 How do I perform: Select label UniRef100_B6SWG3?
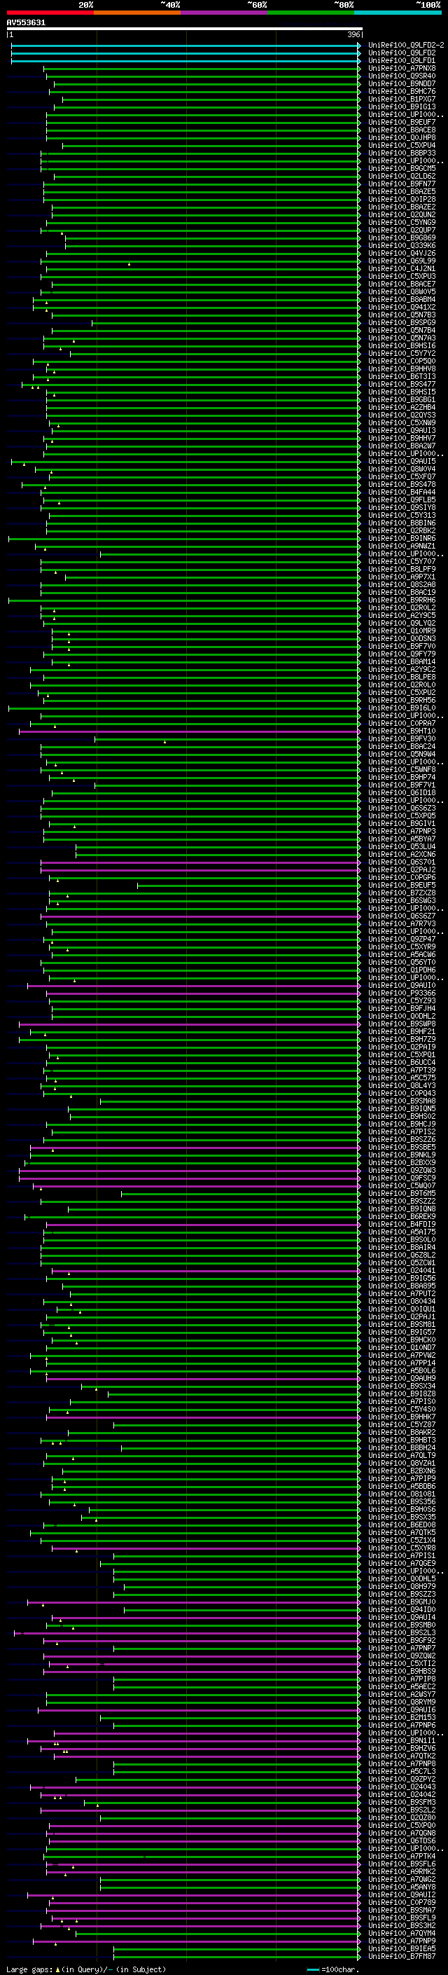pyautogui.click(x=402, y=901)
